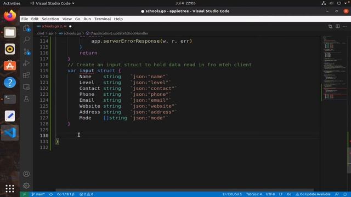The image size is (351, 197).
Task: Change LF end of line sequence
Action: point(281,194)
